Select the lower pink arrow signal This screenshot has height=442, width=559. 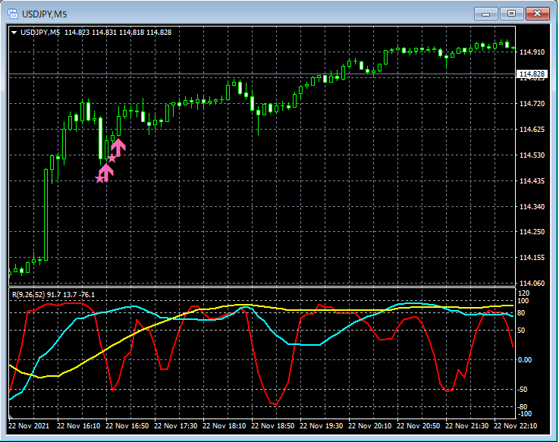click(x=106, y=172)
